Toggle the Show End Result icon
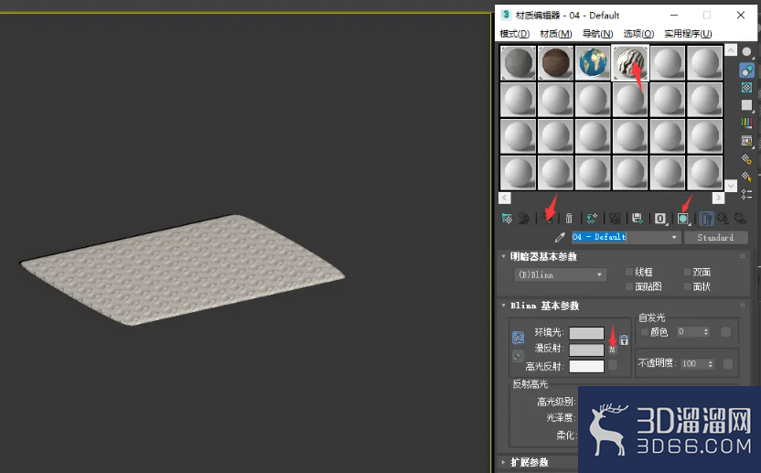Screen dimensions: 761x473 click(x=707, y=219)
